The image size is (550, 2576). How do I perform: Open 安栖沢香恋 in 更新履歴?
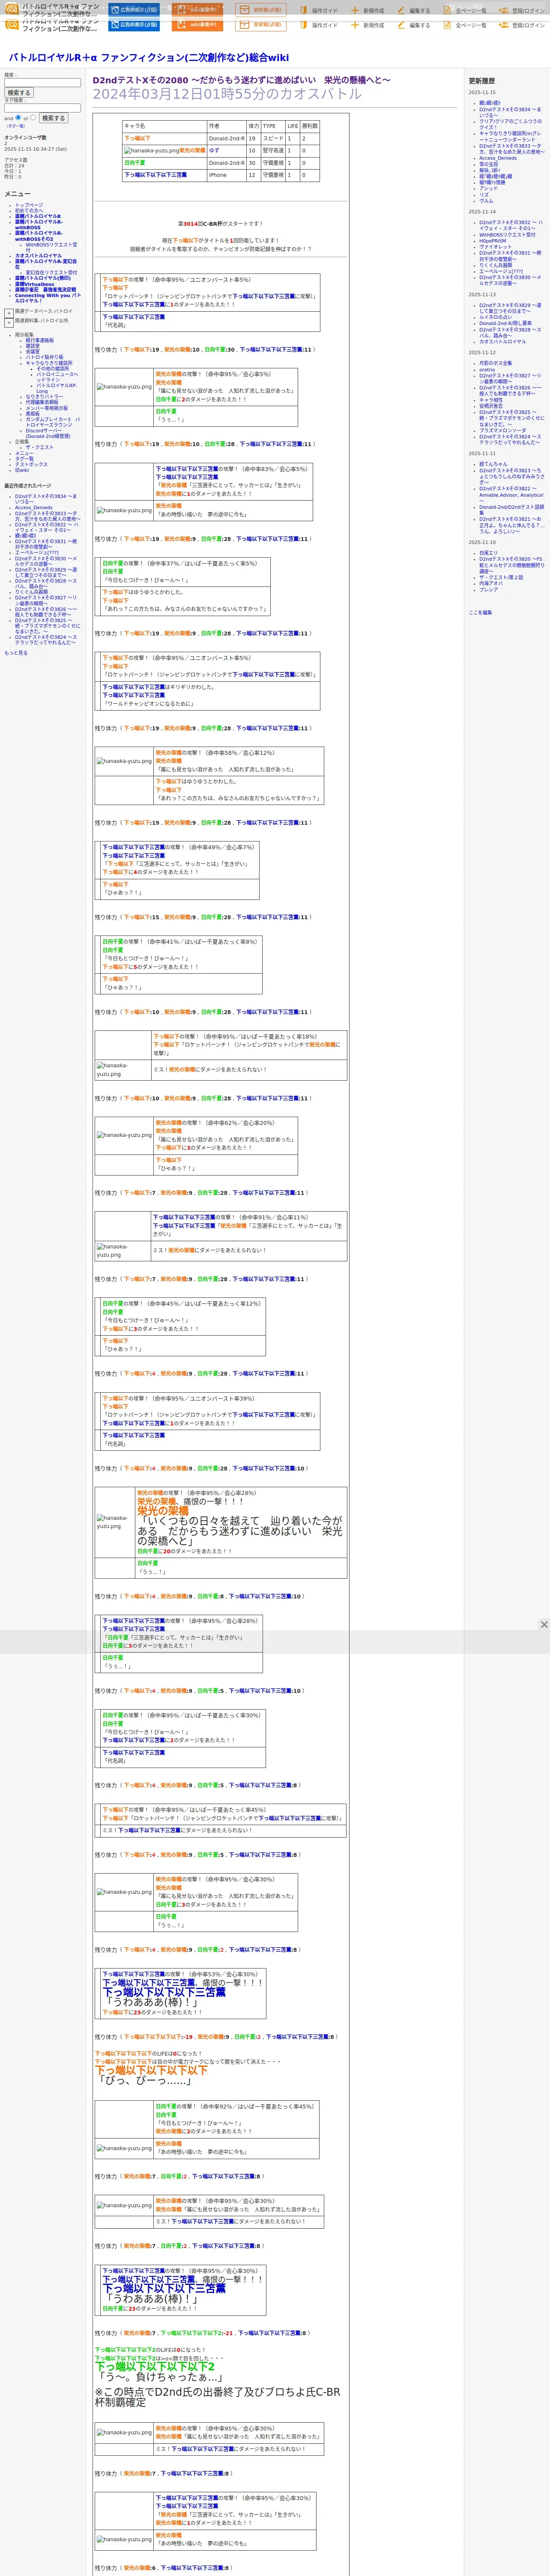tap(491, 406)
